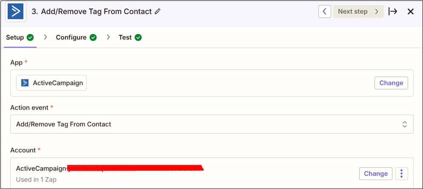Open the account three-dot options menu

(402, 174)
